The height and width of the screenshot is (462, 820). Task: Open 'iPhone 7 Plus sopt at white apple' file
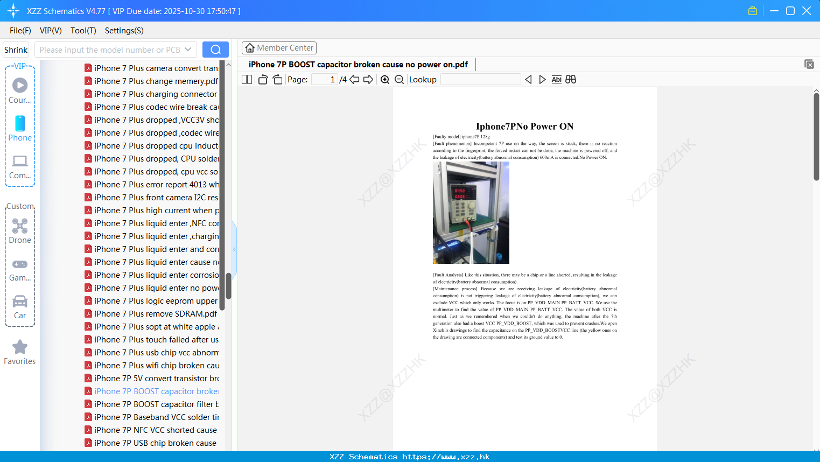(x=156, y=326)
